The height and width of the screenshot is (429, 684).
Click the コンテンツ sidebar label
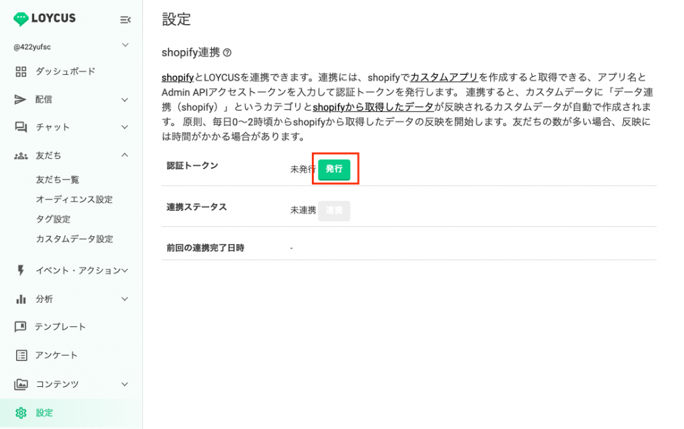[x=57, y=384]
